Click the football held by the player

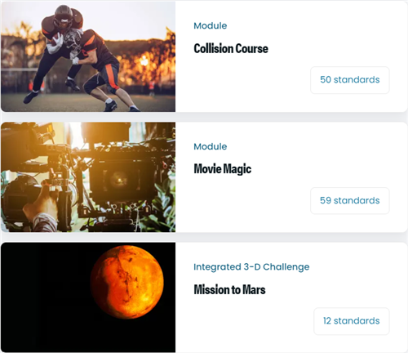(x=56, y=40)
